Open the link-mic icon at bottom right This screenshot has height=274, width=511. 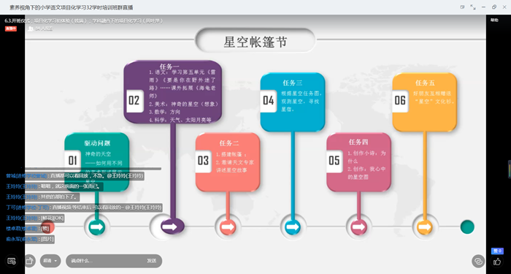[478, 262]
